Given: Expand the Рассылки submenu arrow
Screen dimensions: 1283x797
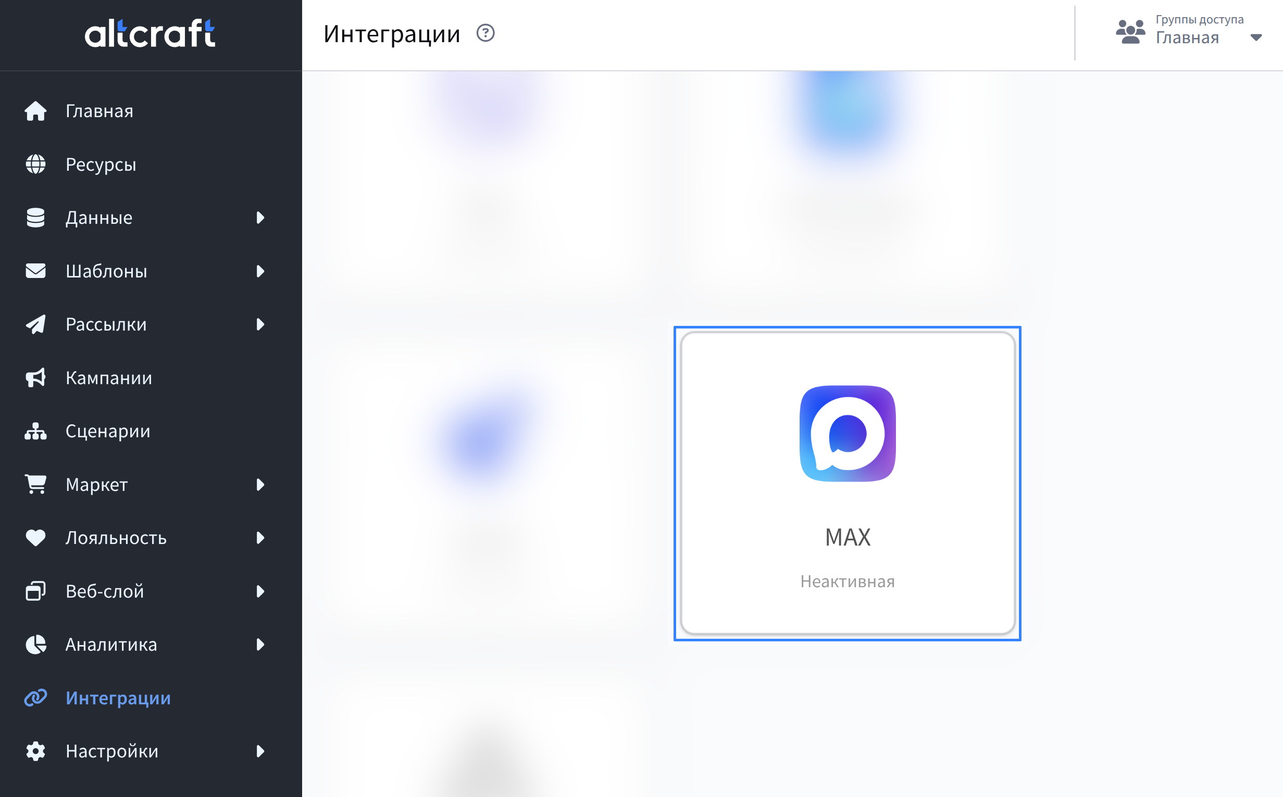Looking at the screenshot, I should click(x=260, y=324).
